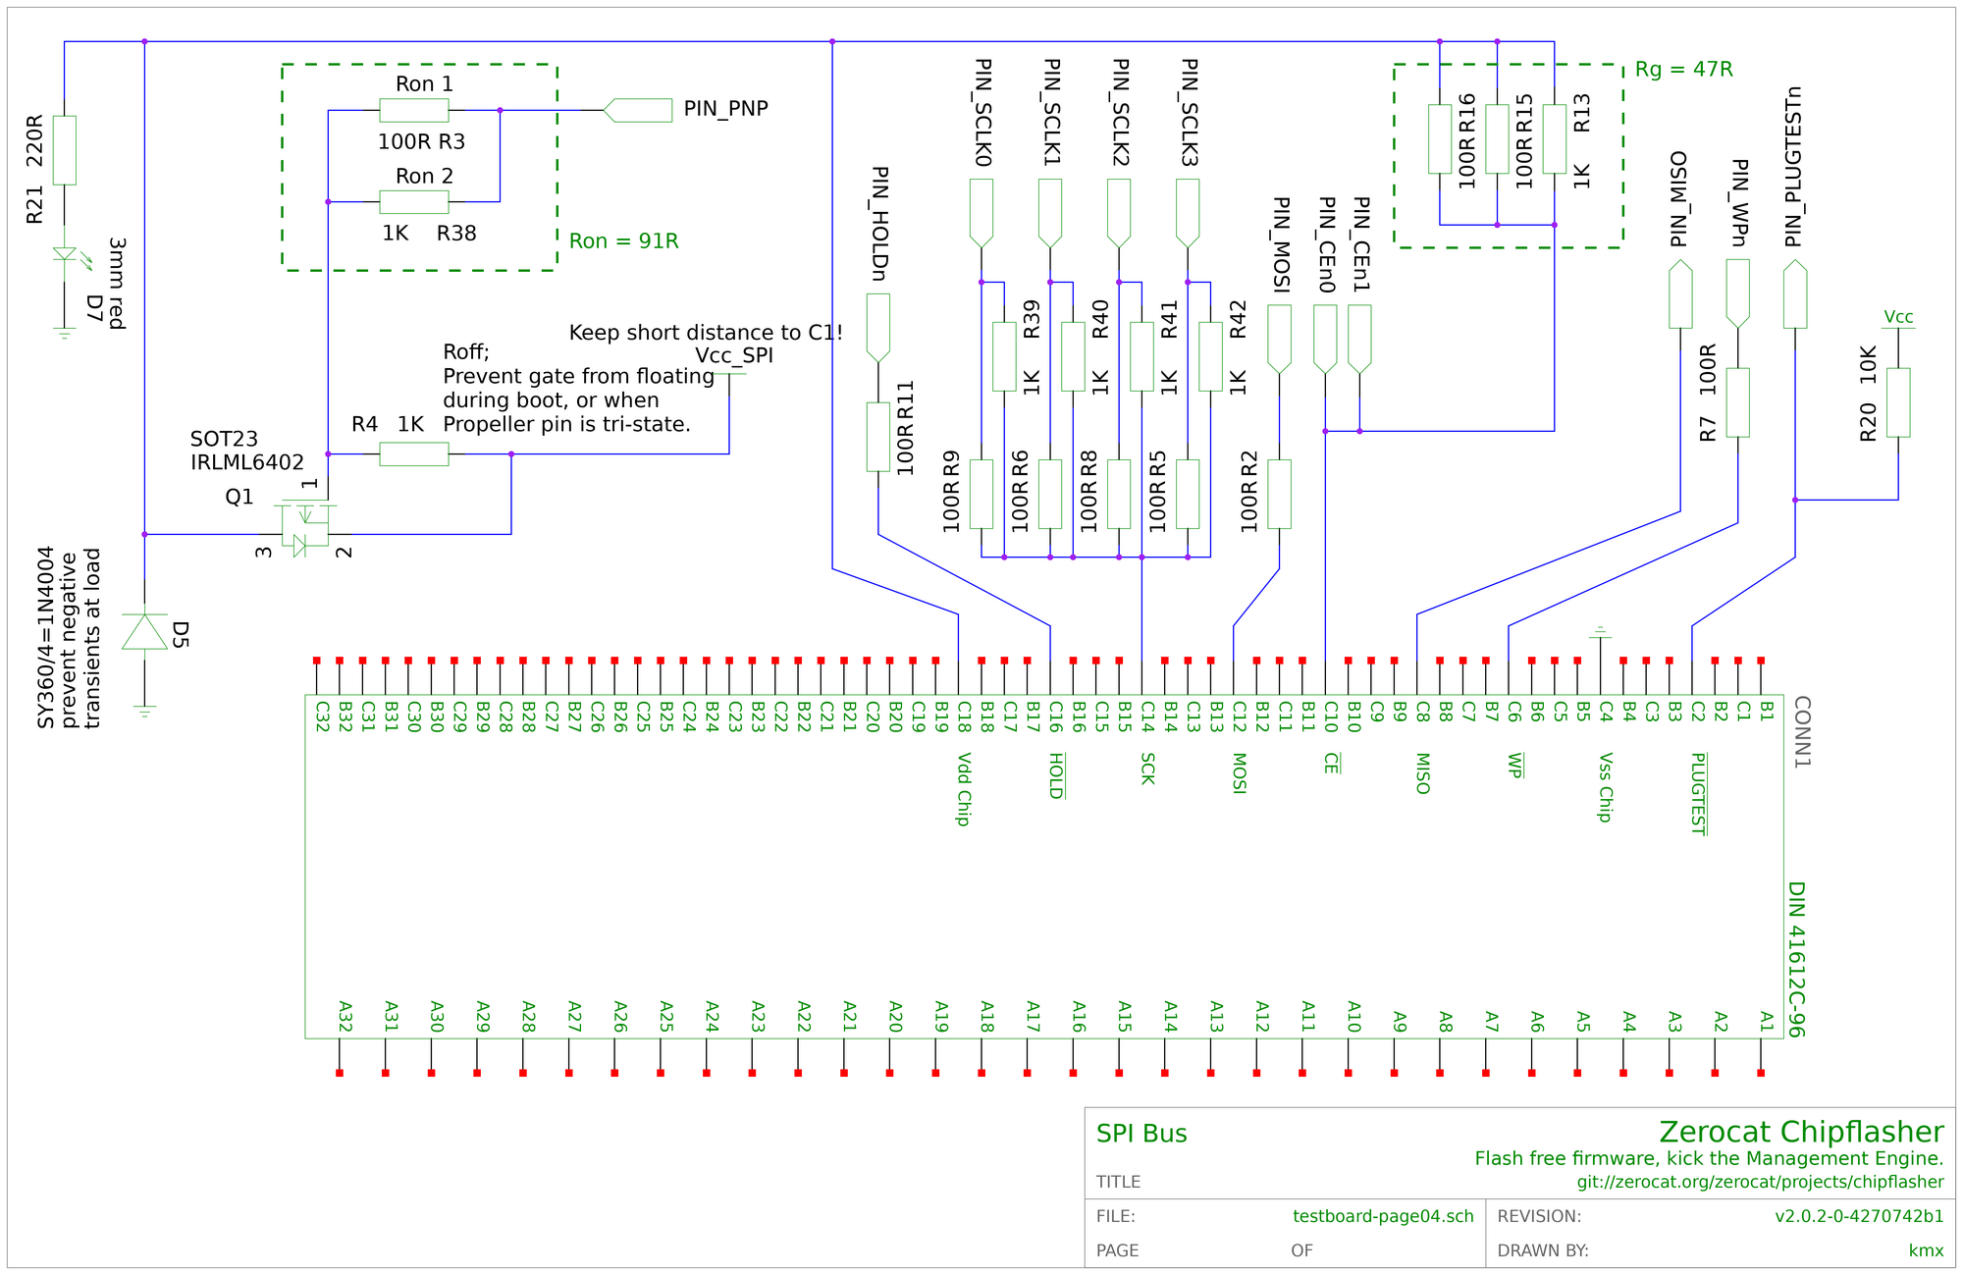Screen dimensions: 1963x1275
Task: Click the PIN_CEn0 port symbol
Action: (x=1325, y=340)
